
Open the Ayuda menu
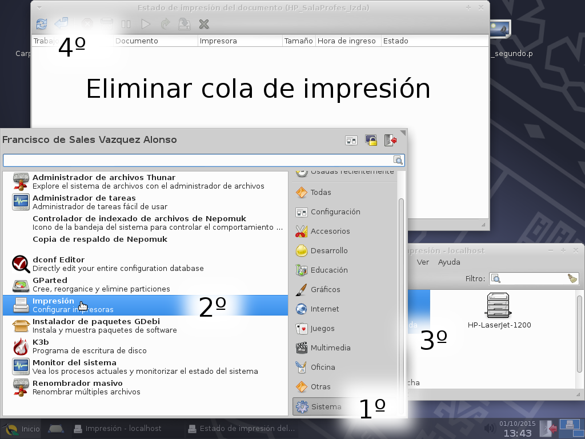point(449,262)
